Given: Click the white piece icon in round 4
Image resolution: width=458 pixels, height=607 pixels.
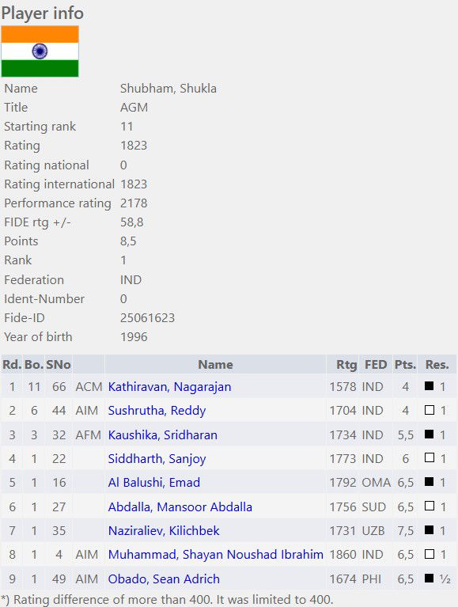Looking at the screenshot, I should point(429,457).
